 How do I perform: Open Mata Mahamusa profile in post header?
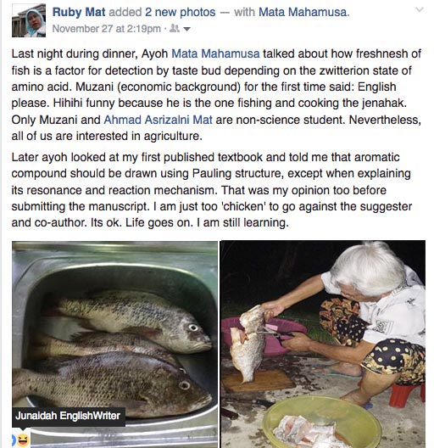click(x=303, y=12)
